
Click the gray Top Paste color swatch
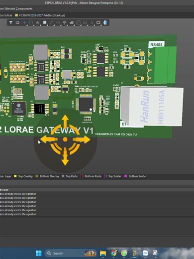tap(63, 176)
